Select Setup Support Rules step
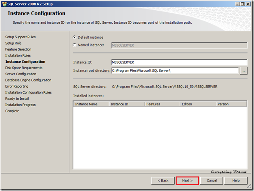The height and width of the screenshot is (191, 254). point(21,37)
